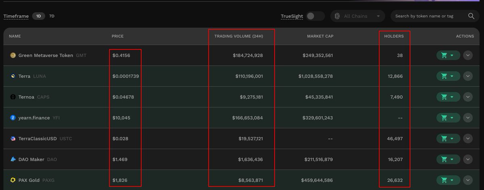
Task: Click the Ternoa CAPS token icon
Action: (x=13, y=97)
